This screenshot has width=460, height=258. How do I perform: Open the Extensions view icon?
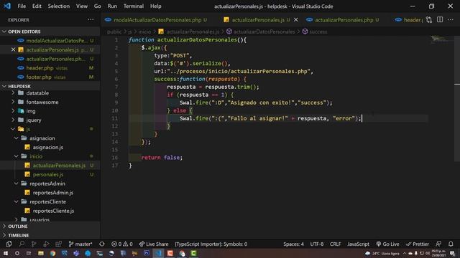point(58,244)
